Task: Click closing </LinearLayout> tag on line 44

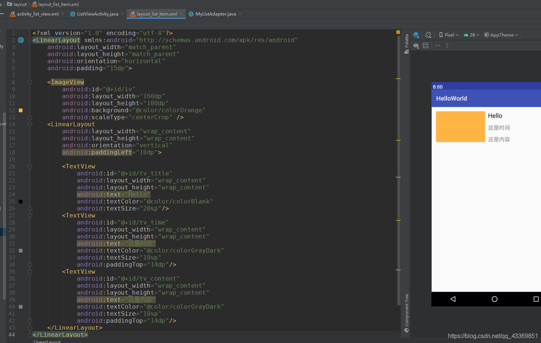Action: [60, 335]
